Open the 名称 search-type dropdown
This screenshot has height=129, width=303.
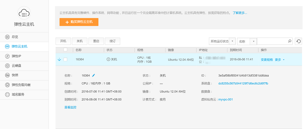[x=247, y=41]
